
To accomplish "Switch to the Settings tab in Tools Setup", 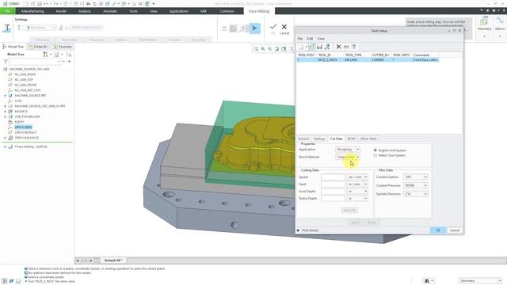I will click(319, 139).
